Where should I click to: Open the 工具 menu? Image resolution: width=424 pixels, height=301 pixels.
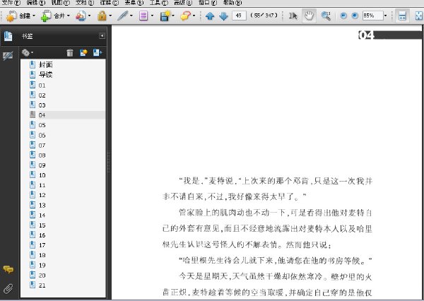point(159,3)
